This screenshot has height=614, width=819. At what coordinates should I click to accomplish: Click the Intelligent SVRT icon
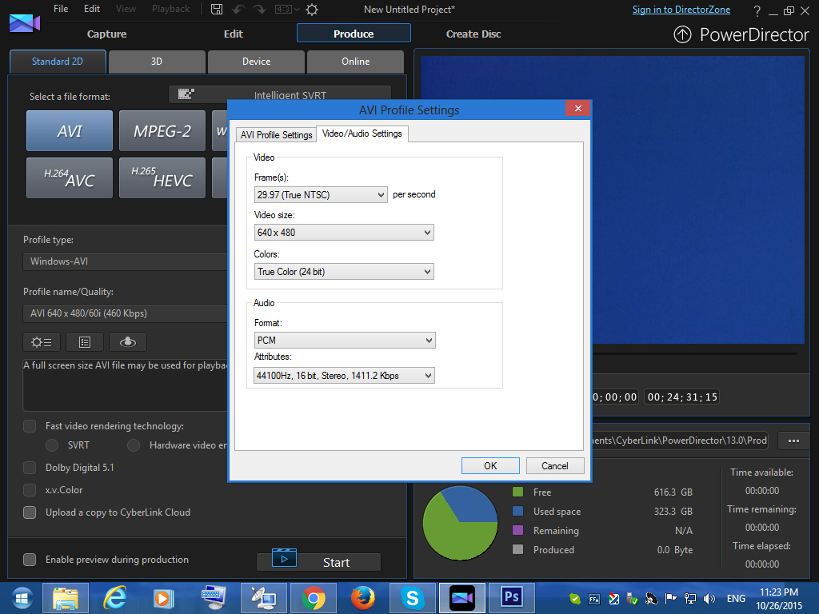click(186, 94)
